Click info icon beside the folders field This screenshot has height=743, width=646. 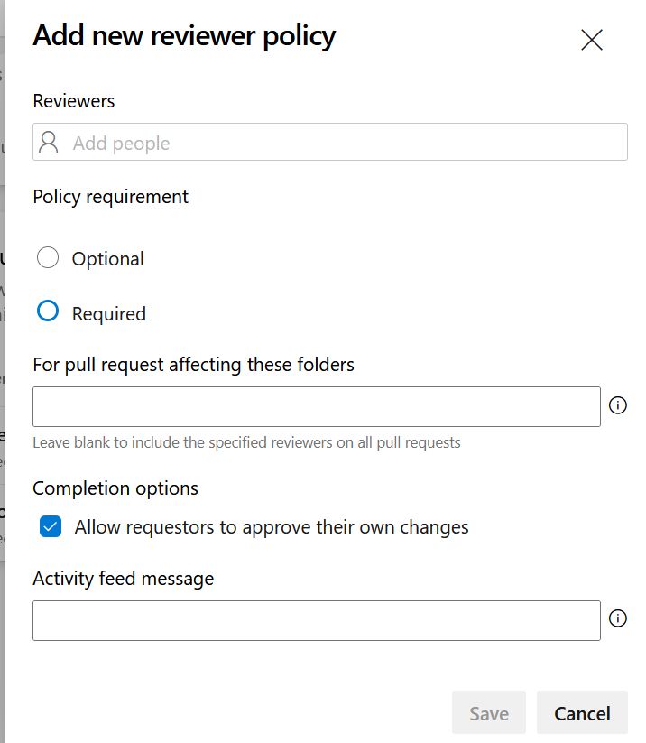click(618, 405)
